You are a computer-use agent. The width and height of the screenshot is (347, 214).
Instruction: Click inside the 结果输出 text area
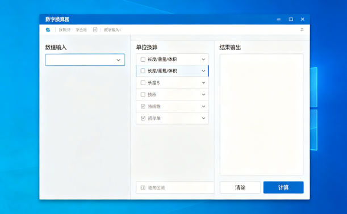coord(262,115)
